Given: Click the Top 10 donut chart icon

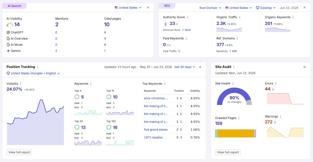Looking at the screenshot, I should (109, 97).
